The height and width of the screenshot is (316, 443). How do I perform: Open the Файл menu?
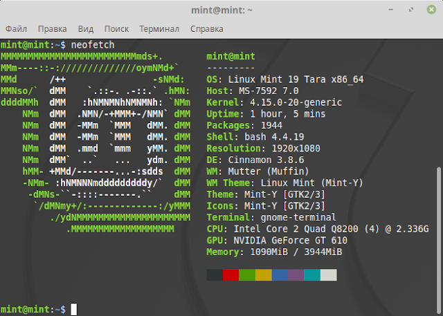click(16, 29)
